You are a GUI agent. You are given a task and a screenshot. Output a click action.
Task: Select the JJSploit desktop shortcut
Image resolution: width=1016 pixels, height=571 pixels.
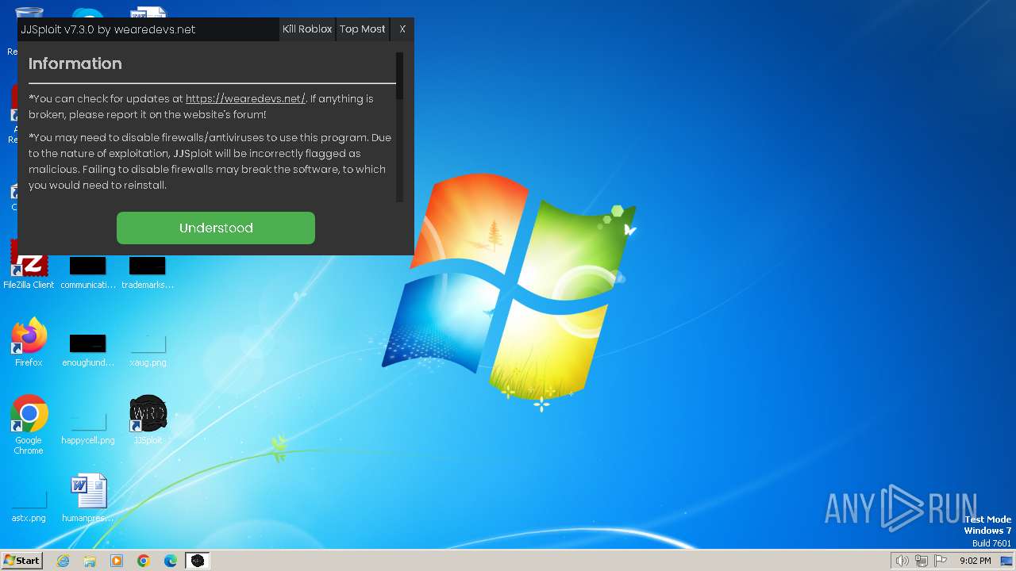click(x=148, y=420)
